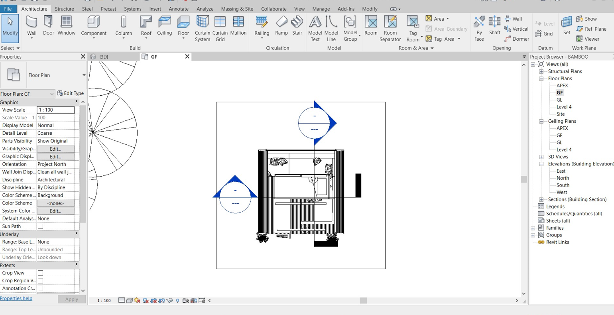Select the Railing tool
614x315 pixels.
pyautogui.click(x=262, y=27)
